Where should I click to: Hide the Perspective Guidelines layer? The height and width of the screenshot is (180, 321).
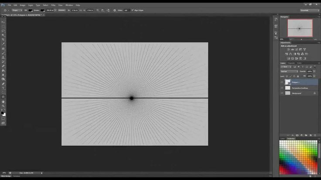point(282,88)
